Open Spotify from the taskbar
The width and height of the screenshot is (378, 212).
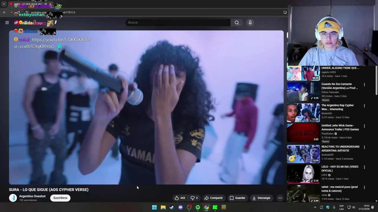pos(198,207)
